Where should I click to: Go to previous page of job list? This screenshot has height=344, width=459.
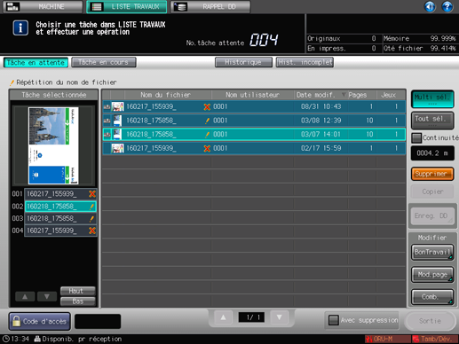[223, 317]
